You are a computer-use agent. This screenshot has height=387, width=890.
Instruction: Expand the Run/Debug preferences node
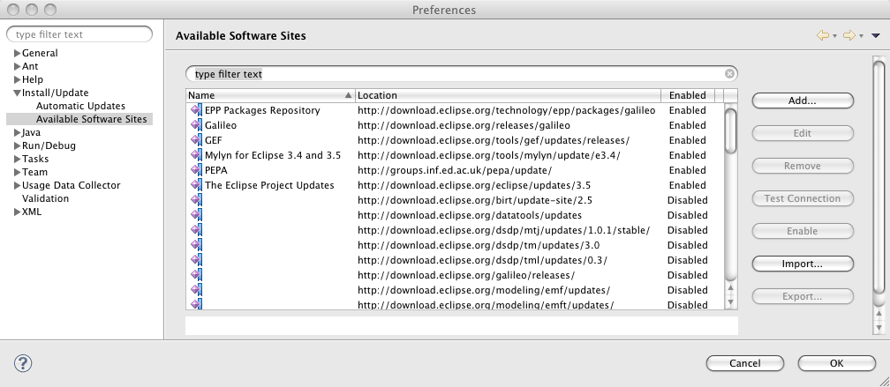(x=17, y=145)
